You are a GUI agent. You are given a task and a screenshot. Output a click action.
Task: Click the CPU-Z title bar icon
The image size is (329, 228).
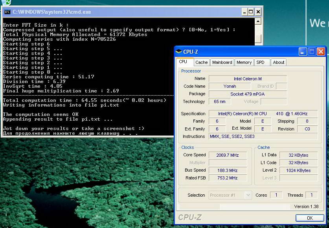[x=179, y=51]
